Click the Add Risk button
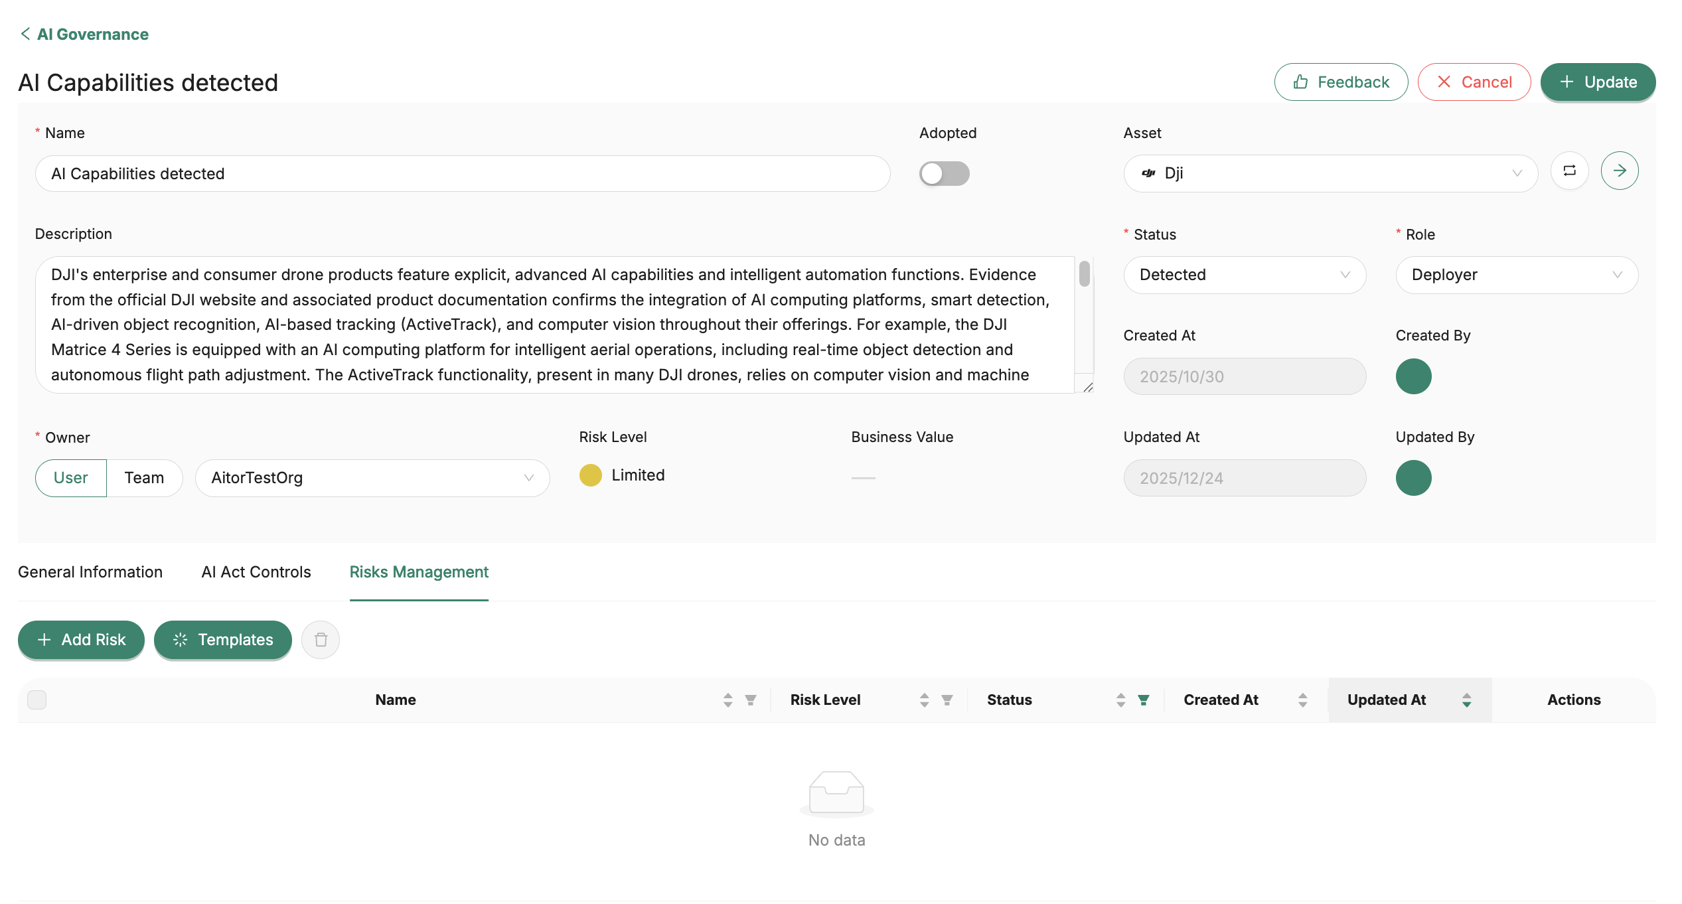This screenshot has height=904, width=1682. coord(81,640)
